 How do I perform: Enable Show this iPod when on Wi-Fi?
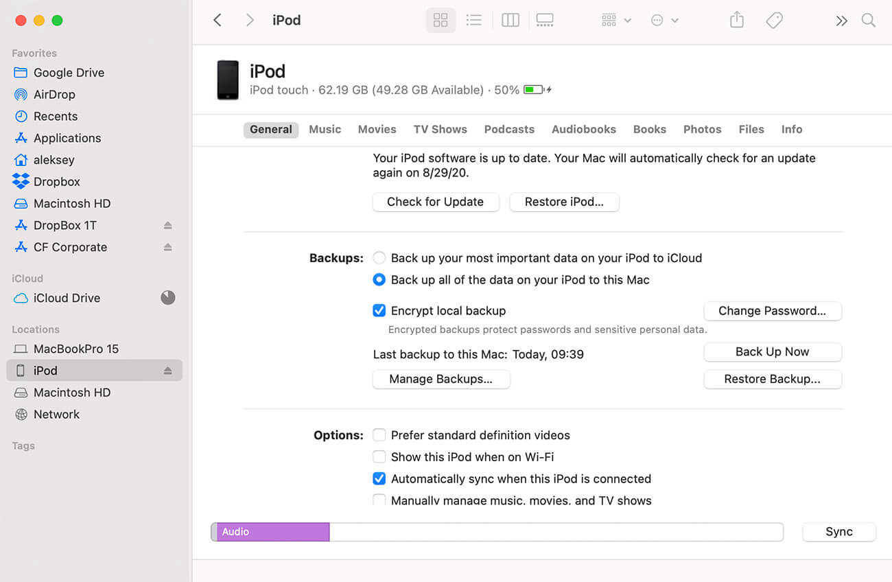click(x=379, y=457)
